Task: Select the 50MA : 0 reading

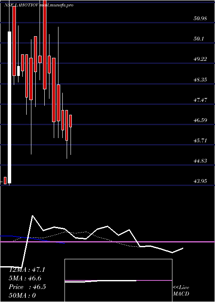Action: click(x=22, y=296)
